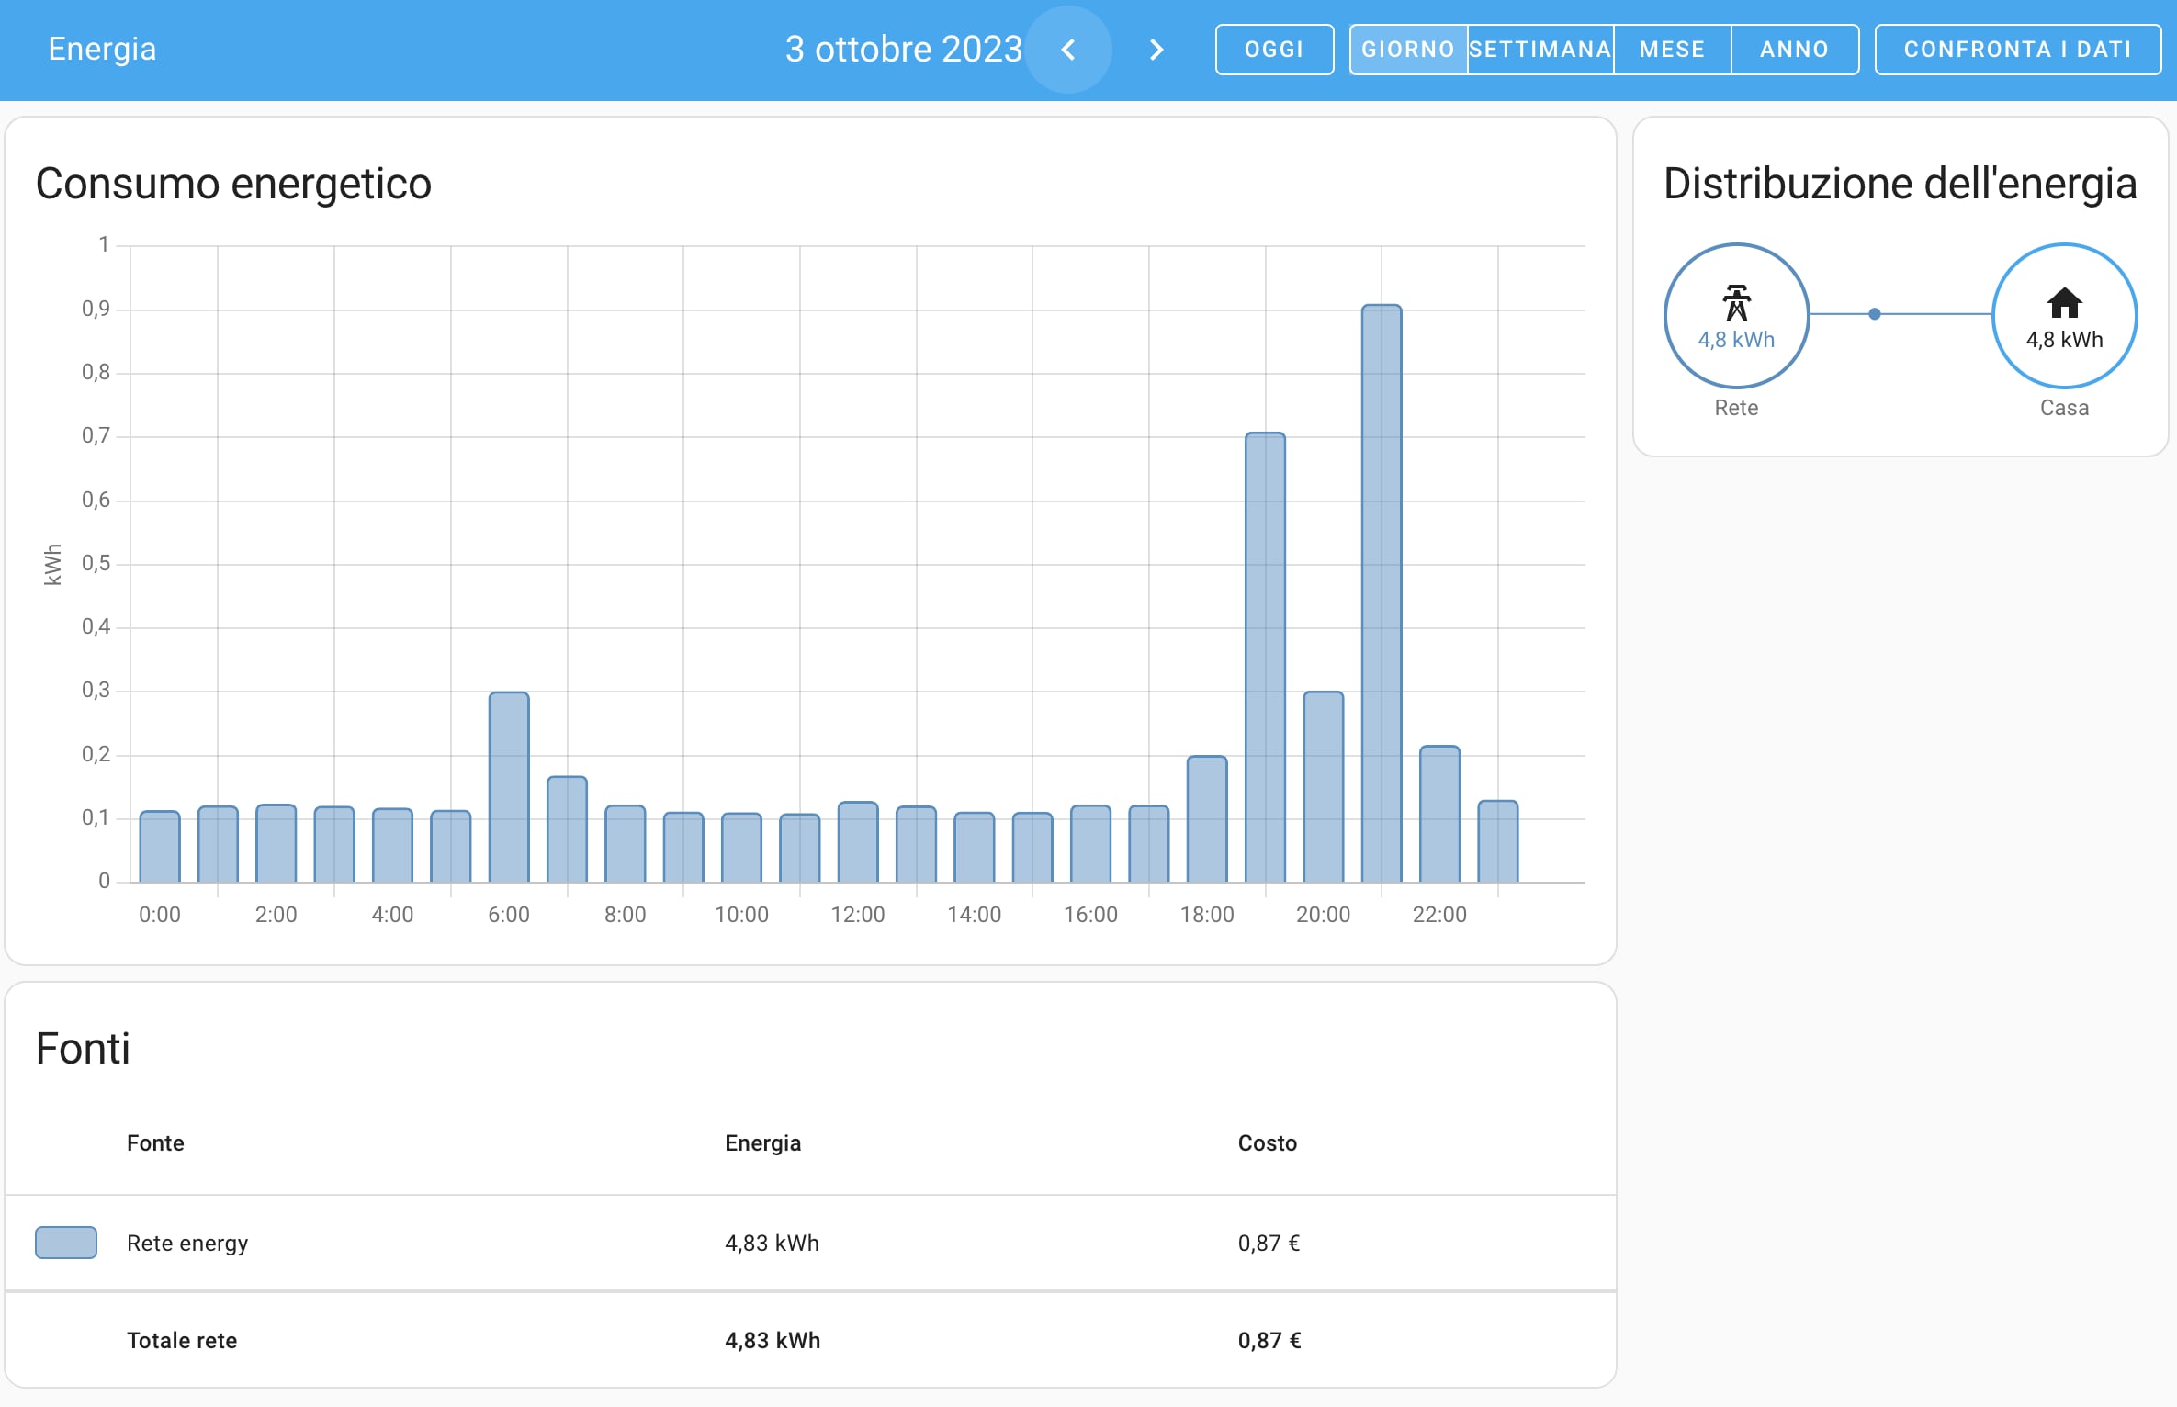Click the 18:00 consumption bar

[x=1207, y=819]
